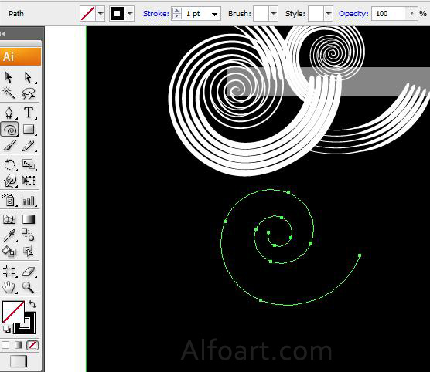
Task: Open the Brush dropdown
Action: pyautogui.click(x=274, y=13)
